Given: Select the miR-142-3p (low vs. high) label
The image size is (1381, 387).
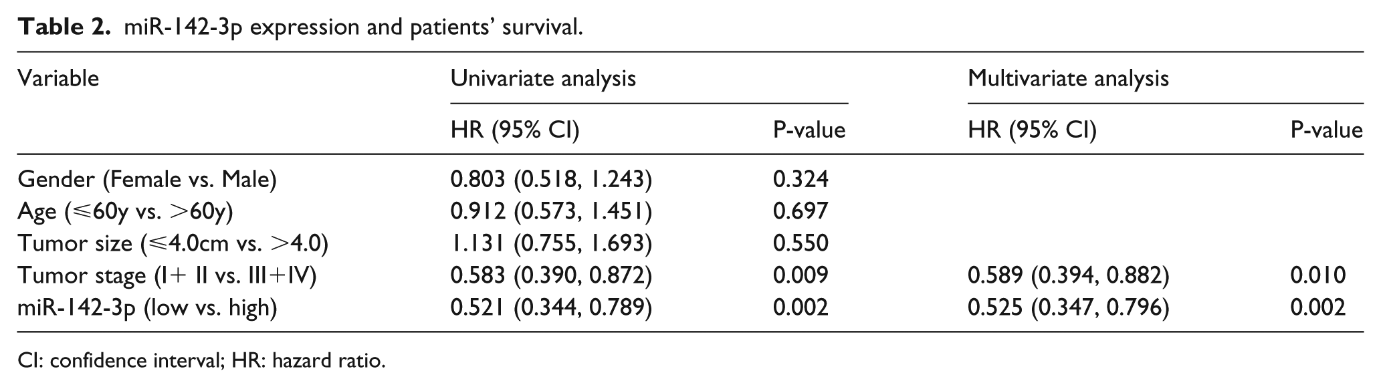Looking at the screenshot, I should point(147,307).
